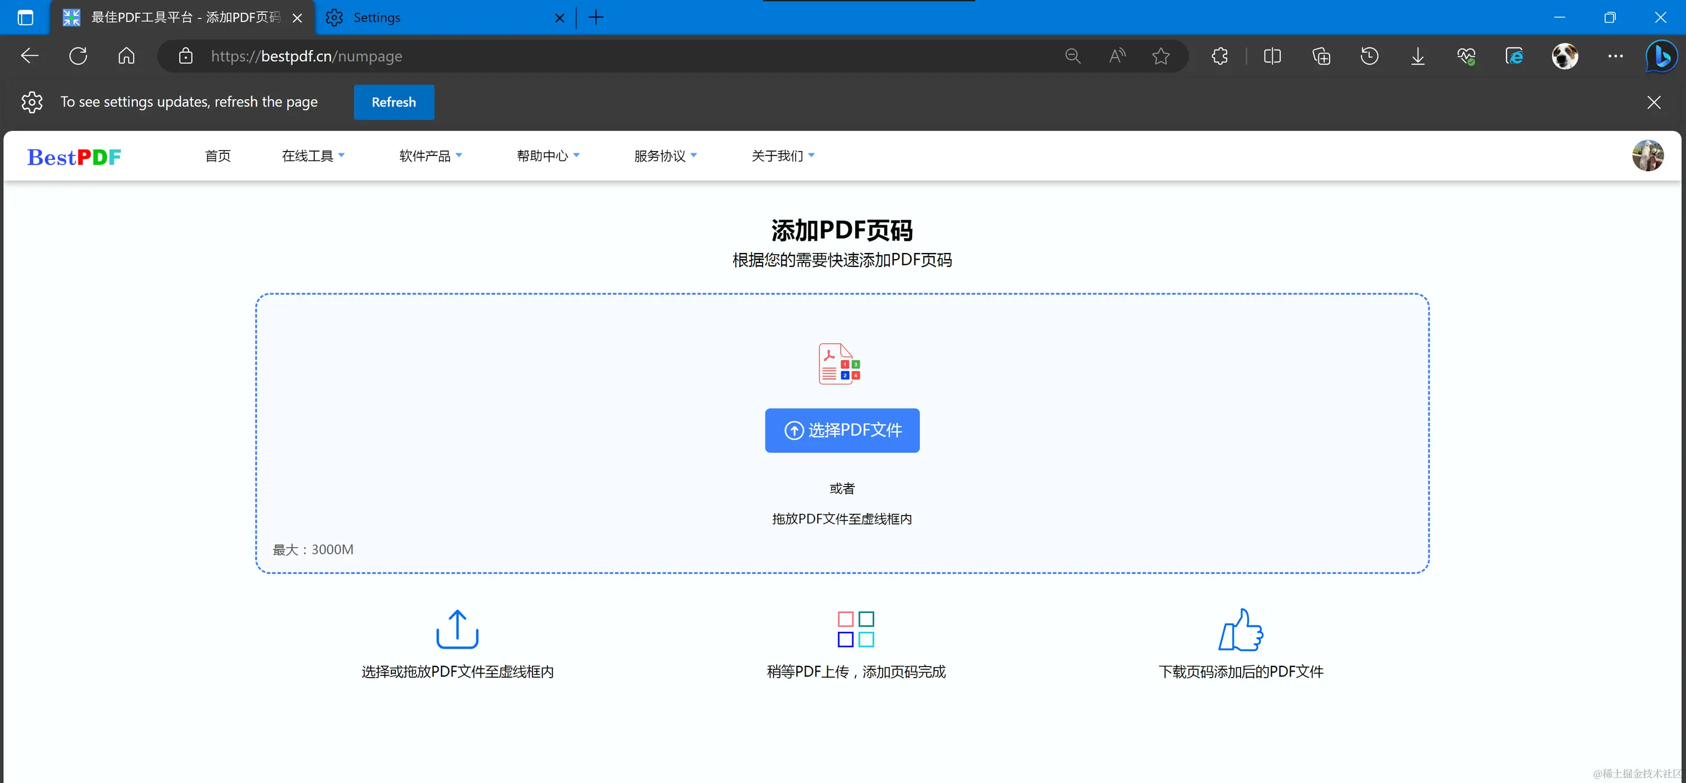Click the 选择PDF文件 upload button

pyautogui.click(x=842, y=430)
